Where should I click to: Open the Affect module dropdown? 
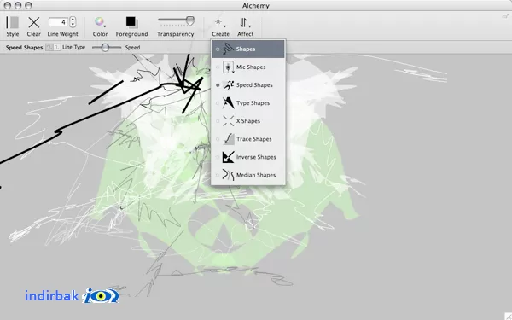245,23
